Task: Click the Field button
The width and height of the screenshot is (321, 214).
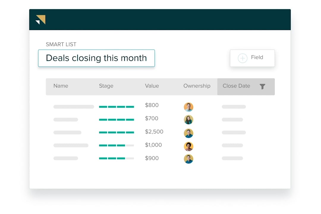Action: [252, 58]
